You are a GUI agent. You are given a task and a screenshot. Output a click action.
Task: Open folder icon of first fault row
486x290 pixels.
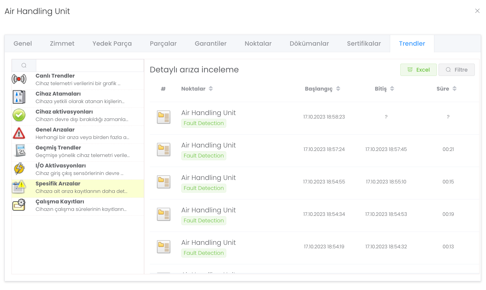point(164,117)
